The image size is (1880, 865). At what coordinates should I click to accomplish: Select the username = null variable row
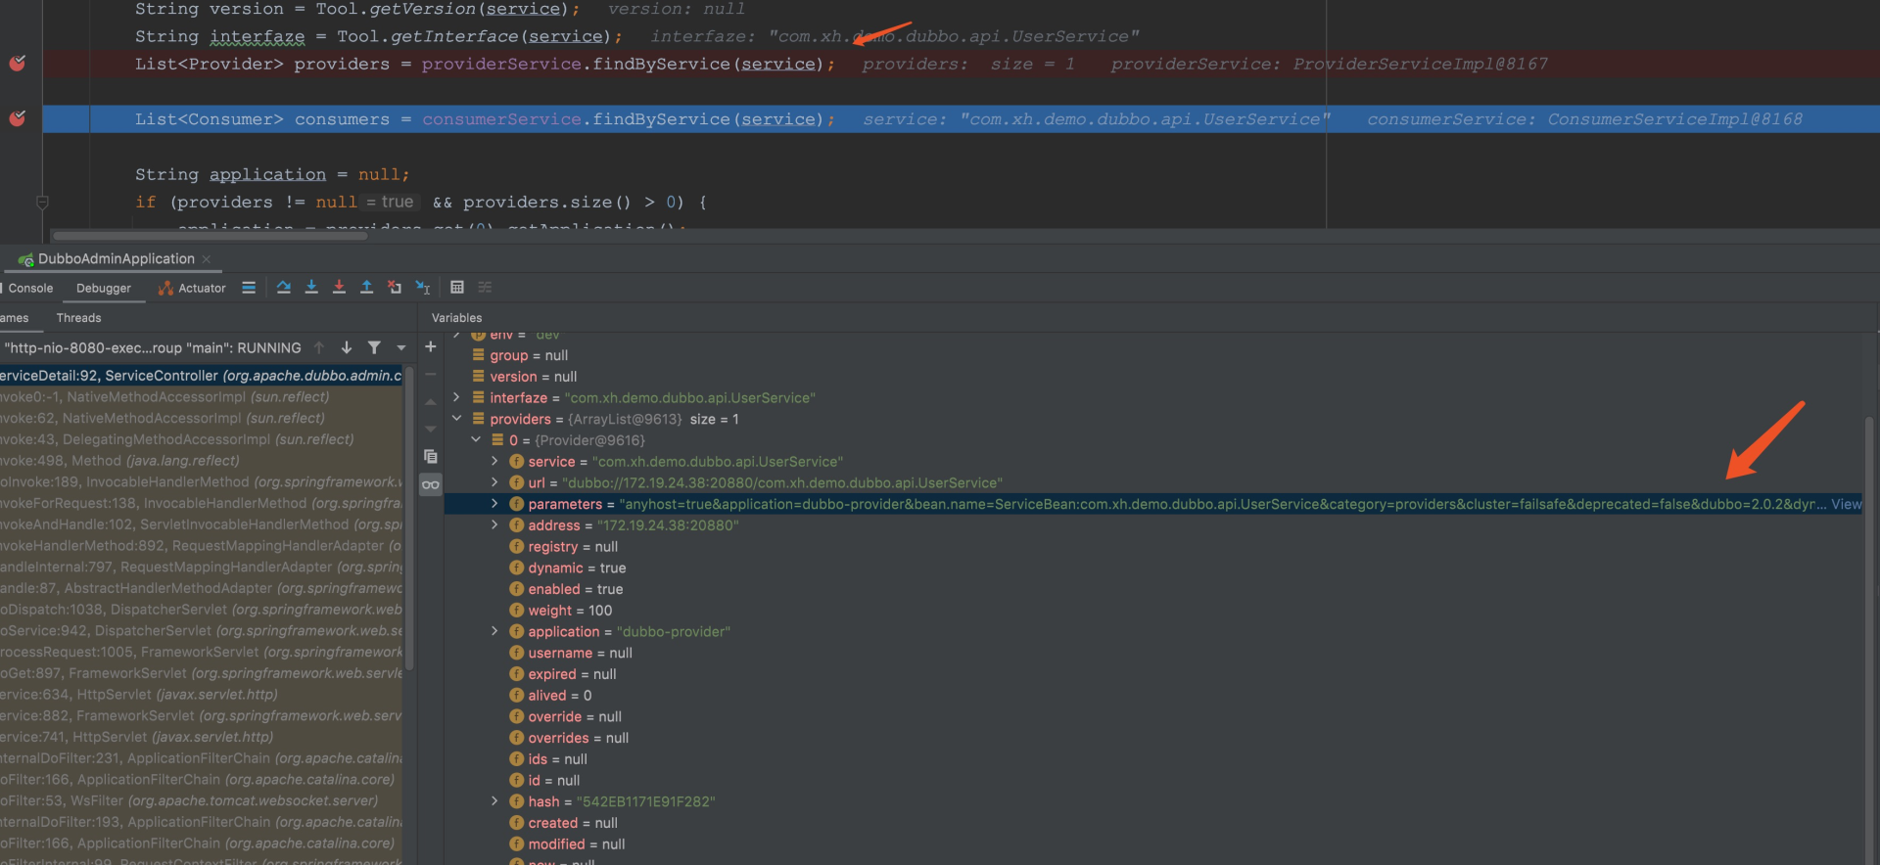coord(1153,653)
